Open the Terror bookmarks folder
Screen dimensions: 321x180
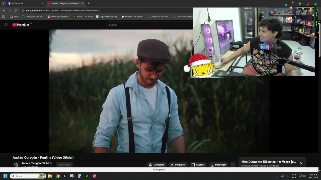(x=15, y=17)
